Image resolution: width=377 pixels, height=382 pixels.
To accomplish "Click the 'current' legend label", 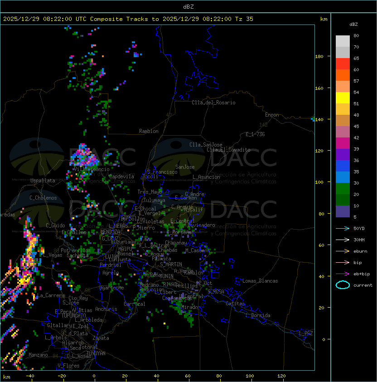I will point(363,285).
